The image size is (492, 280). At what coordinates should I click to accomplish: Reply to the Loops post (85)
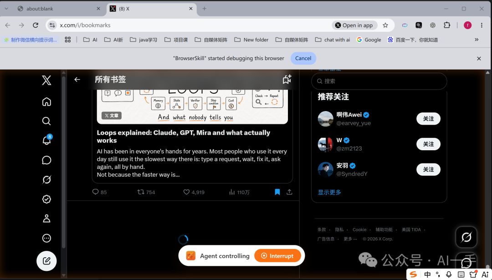pyautogui.click(x=99, y=192)
